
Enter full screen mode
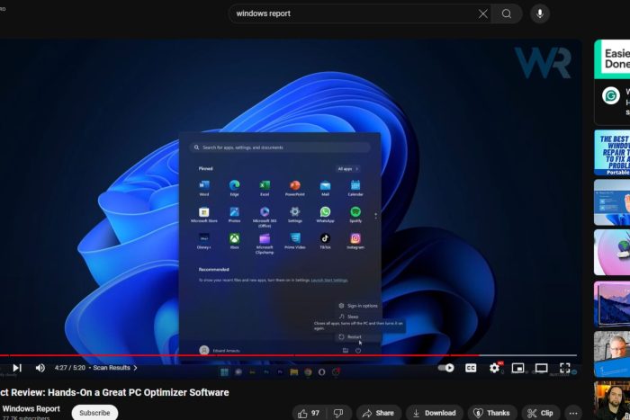coord(565,368)
